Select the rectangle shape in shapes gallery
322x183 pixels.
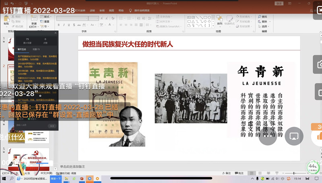[205, 17]
